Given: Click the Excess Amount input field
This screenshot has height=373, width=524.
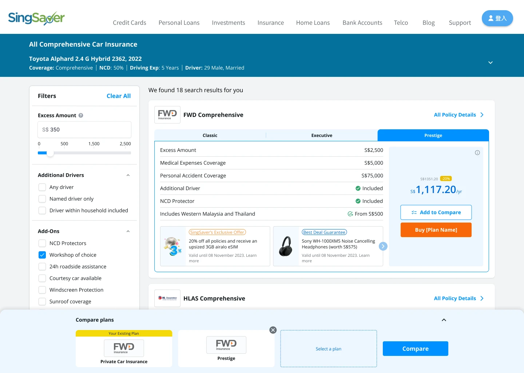Looking at the screenshot, I should pos(84,130).
